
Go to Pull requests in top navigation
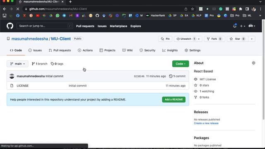coord(85,26)
